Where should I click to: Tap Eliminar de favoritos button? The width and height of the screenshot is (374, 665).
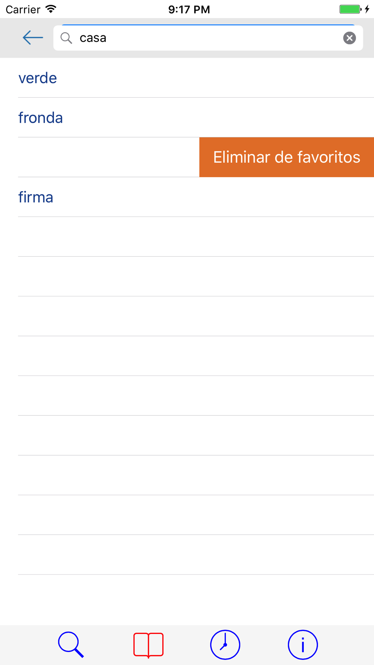coord(286,157)
